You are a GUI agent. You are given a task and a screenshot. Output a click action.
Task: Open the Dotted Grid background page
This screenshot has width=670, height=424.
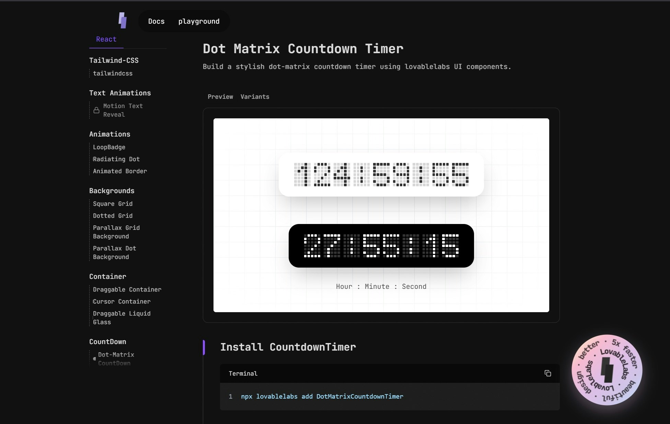click(113, 216)
